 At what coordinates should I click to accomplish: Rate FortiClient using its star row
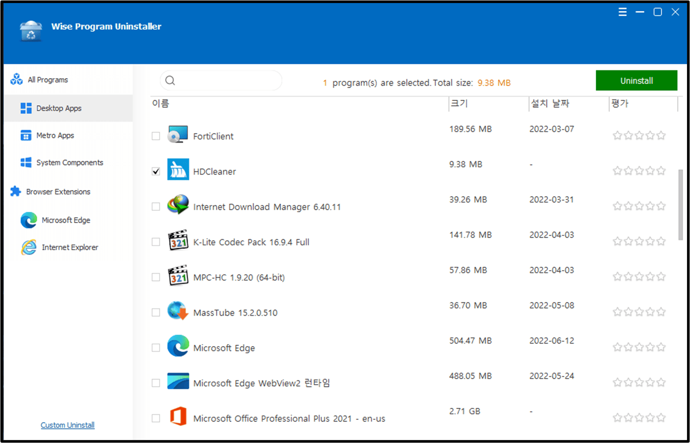(639, 135)
